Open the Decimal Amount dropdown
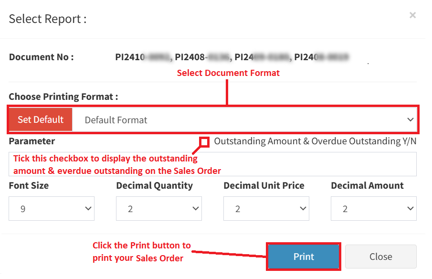Viewport: 432px width, 279px height. (373, 209)
